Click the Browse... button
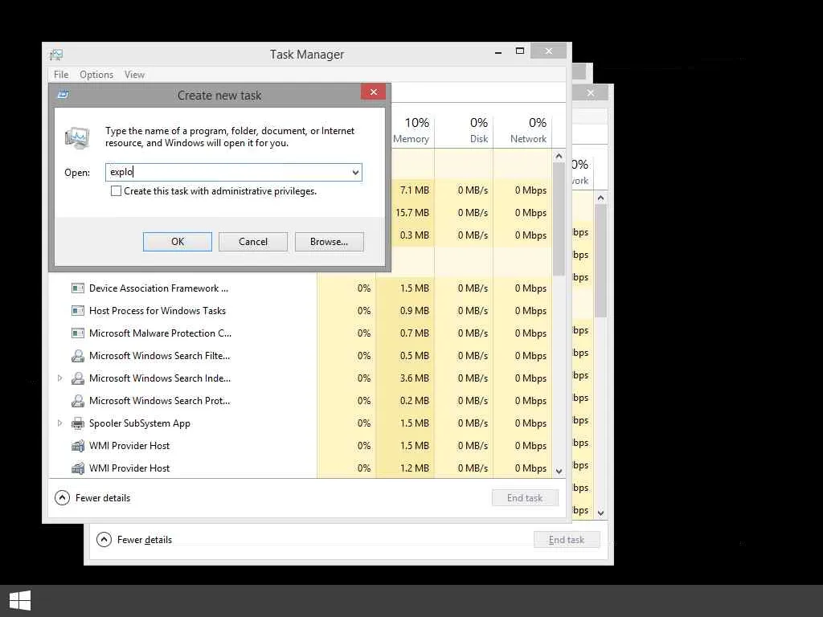Screen dimensions: 823x617 point(329,242)
